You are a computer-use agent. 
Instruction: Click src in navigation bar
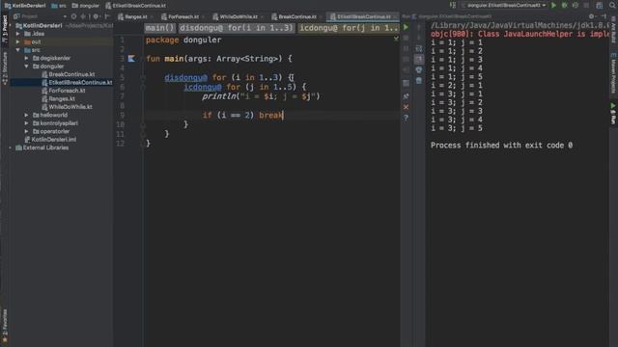pos(59,6)
